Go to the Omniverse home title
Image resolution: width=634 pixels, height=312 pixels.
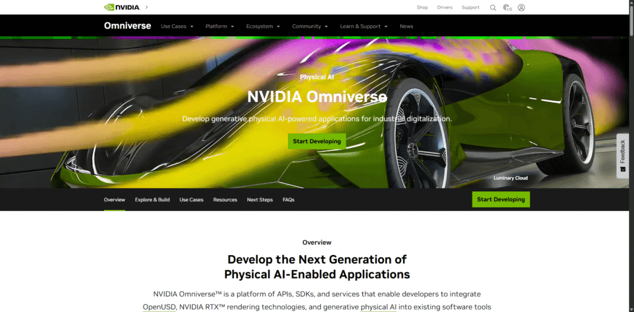point(128,26)
